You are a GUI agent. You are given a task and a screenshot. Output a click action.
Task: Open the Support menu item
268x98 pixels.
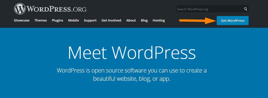pyautogui.click(x=90, y=20)
